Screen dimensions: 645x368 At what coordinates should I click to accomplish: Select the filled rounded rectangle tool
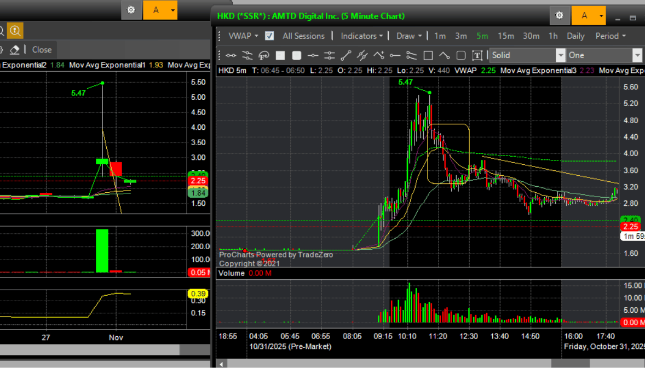tap(297, 55)
